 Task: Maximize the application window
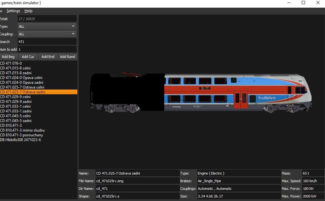pos(303,3)
